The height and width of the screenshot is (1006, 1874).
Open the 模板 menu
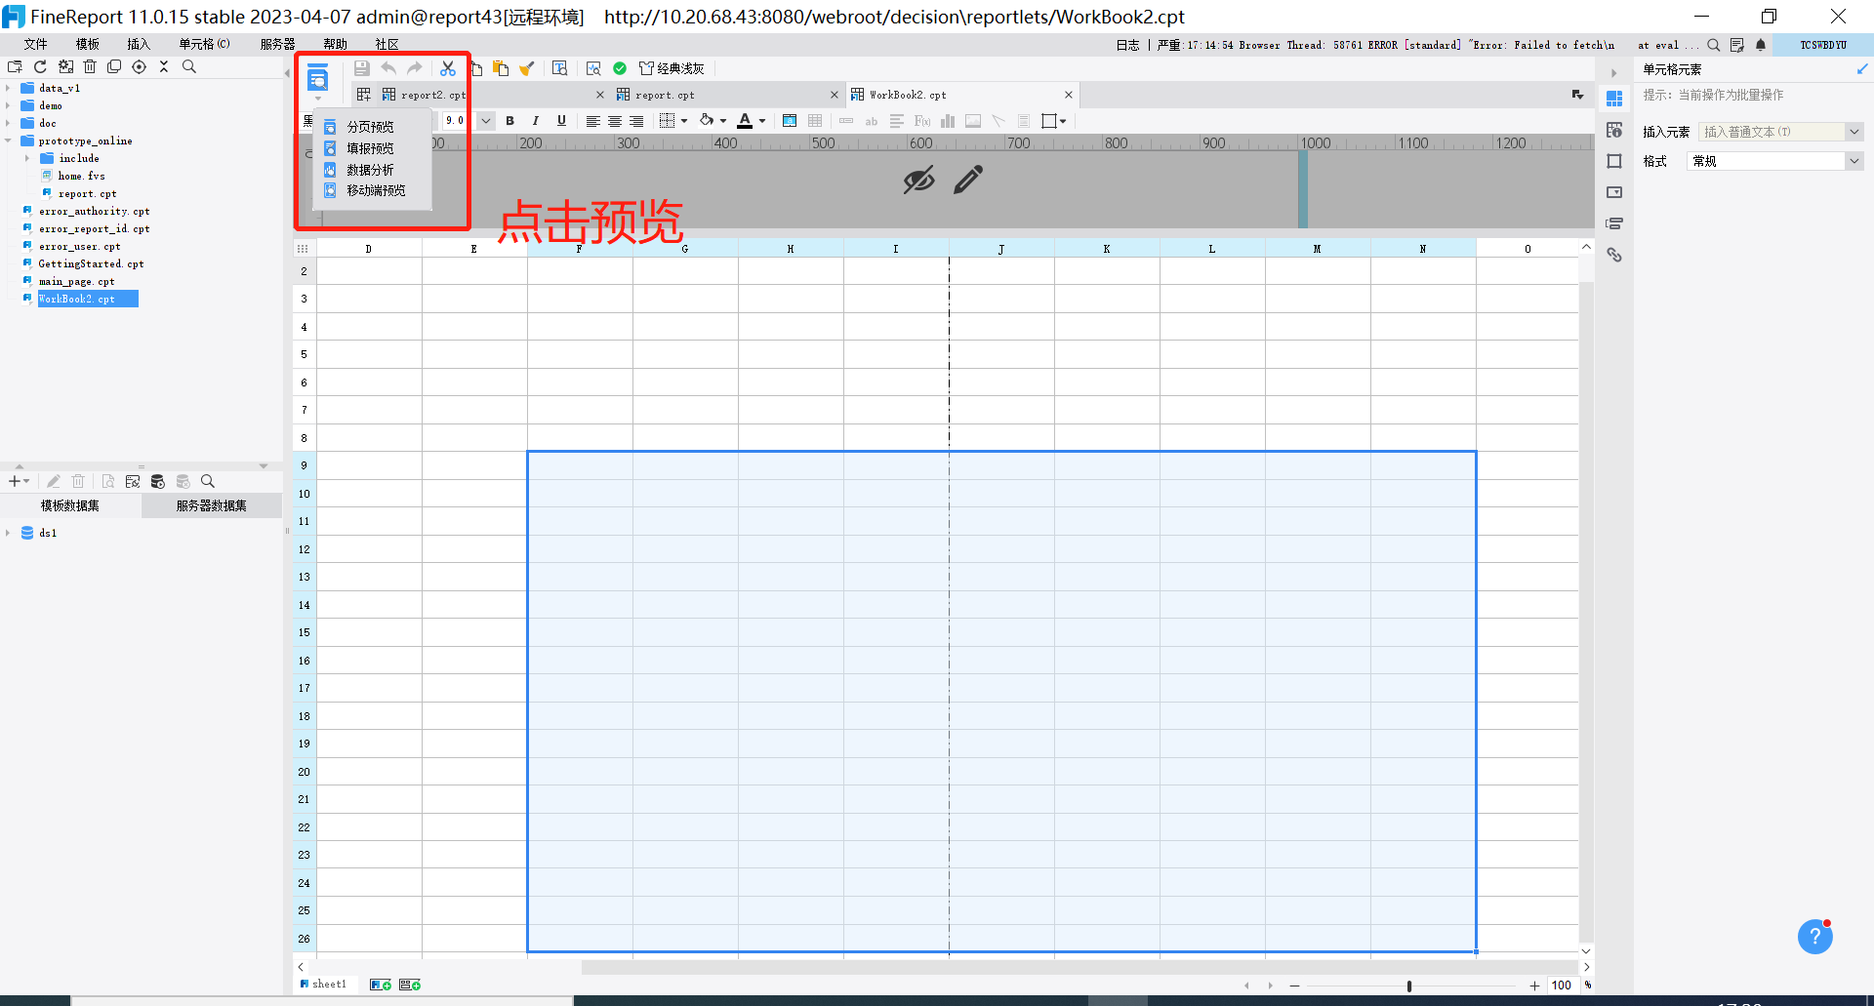pos(88,44)
